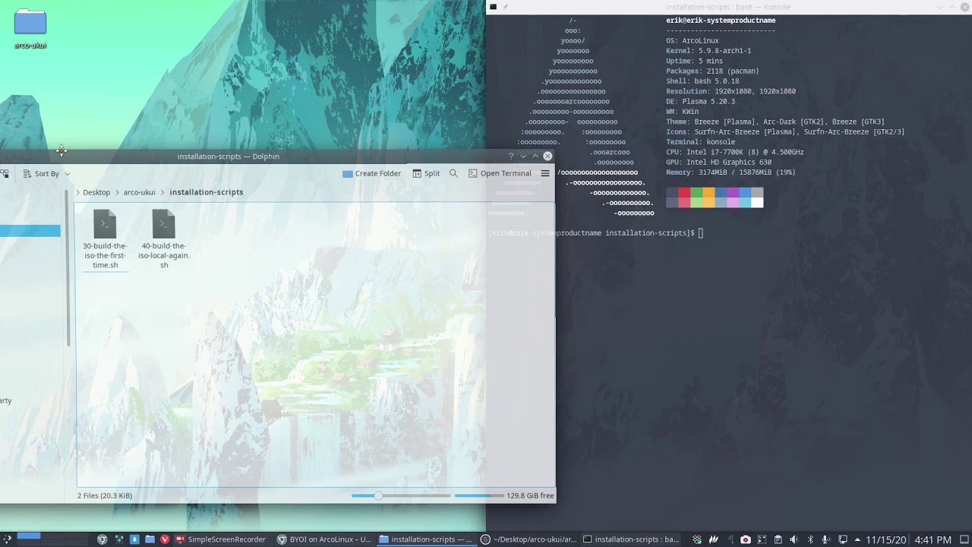Click installation-scripts breadcrumb entry

(x=207, y=192)
